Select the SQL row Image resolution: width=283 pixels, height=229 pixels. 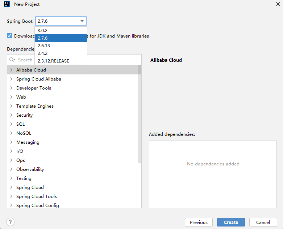(72, 124)
